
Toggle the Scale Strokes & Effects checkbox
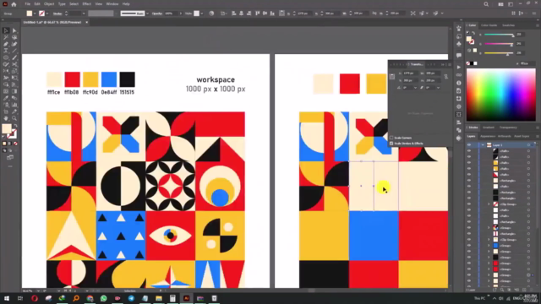391,144
